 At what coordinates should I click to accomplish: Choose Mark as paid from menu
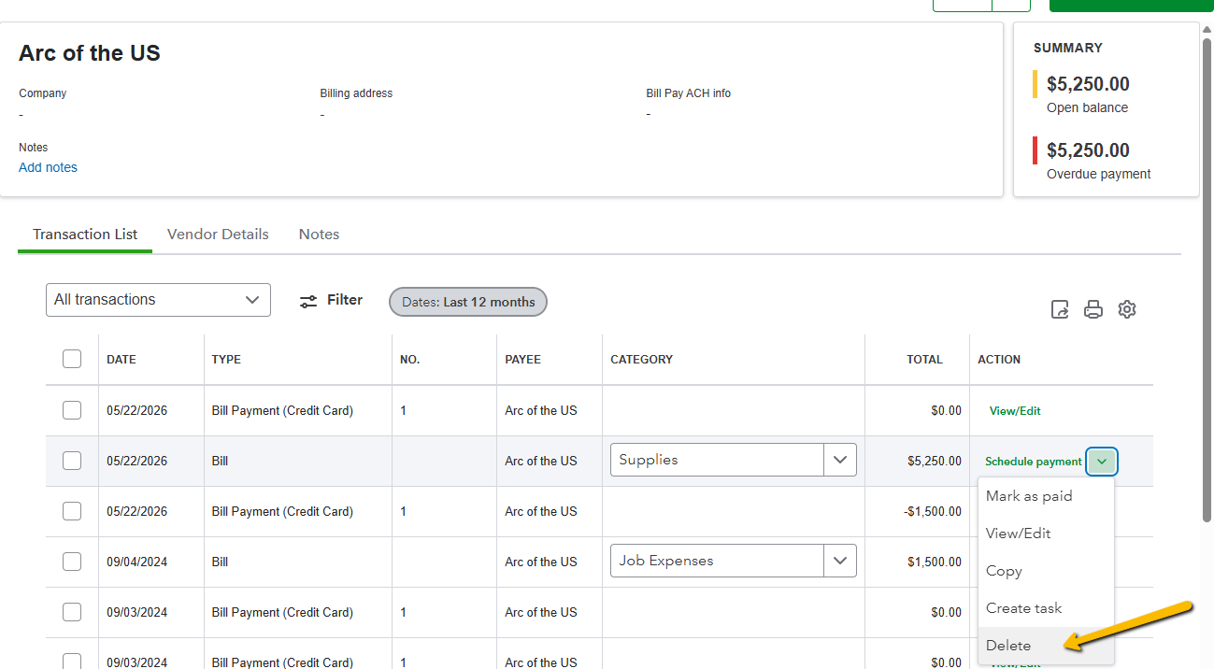[1046, 496]
